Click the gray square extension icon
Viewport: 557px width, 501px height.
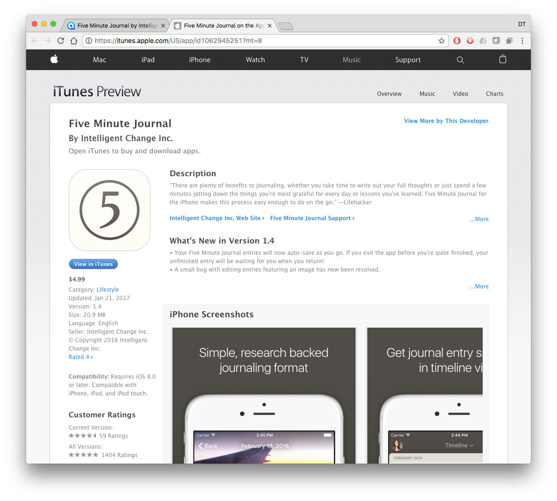[x=496, y=41]
